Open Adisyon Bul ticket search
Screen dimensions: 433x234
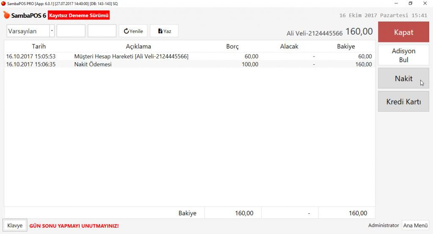[x=403, y=55]
